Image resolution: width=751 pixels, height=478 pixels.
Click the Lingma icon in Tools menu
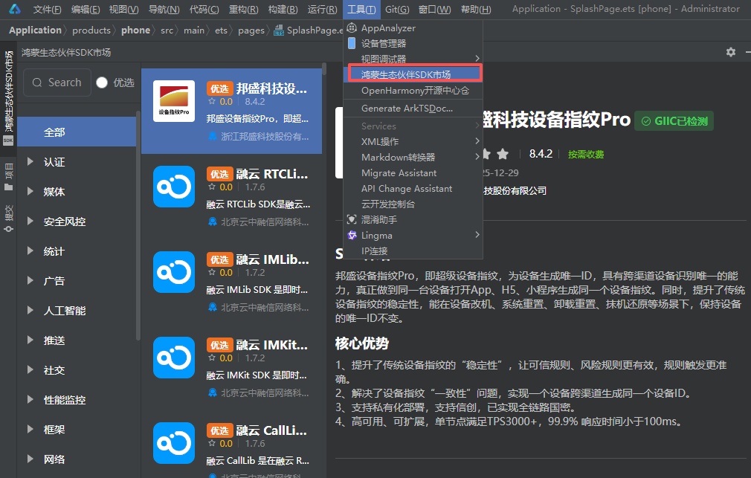352,235
